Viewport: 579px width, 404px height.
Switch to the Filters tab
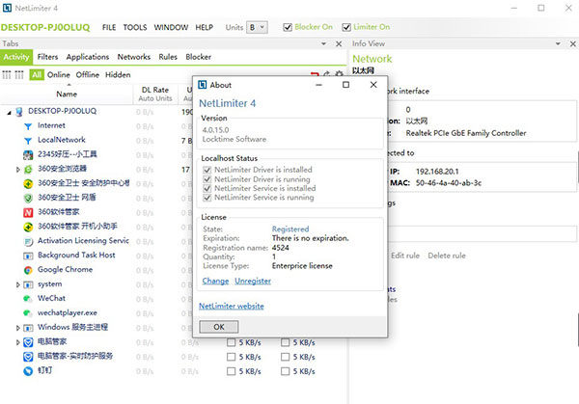coord(47,57)
